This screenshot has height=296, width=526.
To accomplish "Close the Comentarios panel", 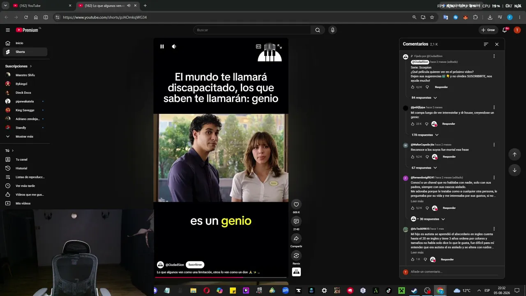I will coord(497,44).
